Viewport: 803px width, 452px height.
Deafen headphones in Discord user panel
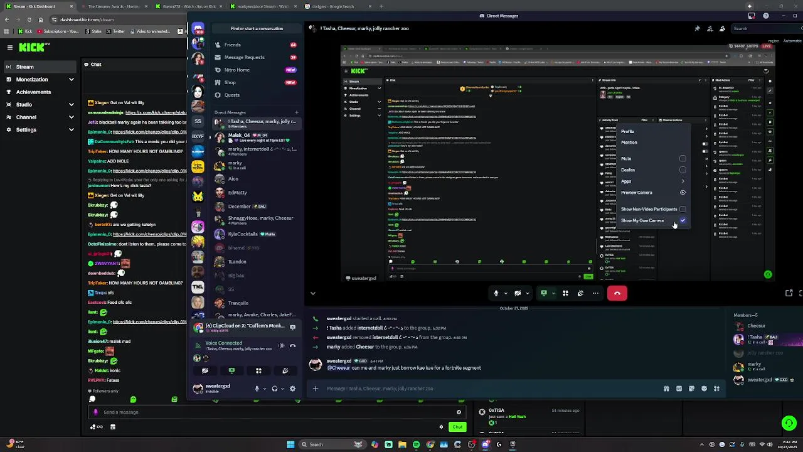pos(274,389)
